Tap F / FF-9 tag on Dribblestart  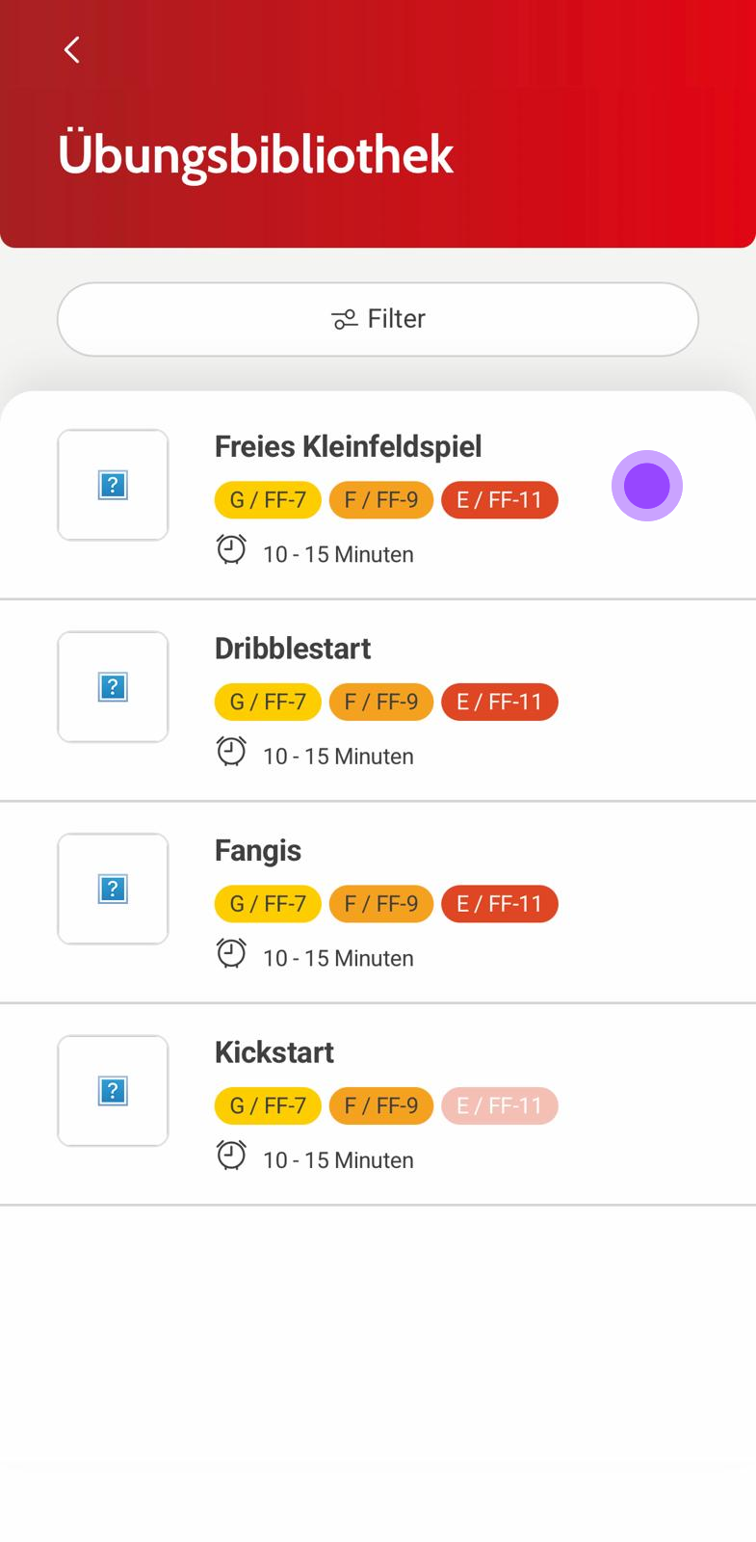pyautogui.click(x=381, y=702)
